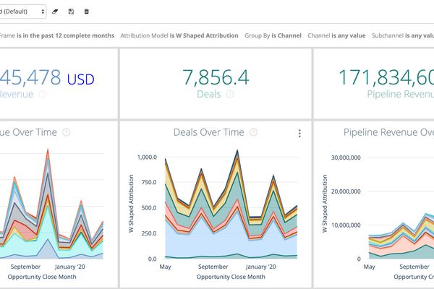The height and width of the screenshot is (289, 434).
Task: Click the Deals Over Time chart title
Action: pyautogui.click(x=209, y=132)
